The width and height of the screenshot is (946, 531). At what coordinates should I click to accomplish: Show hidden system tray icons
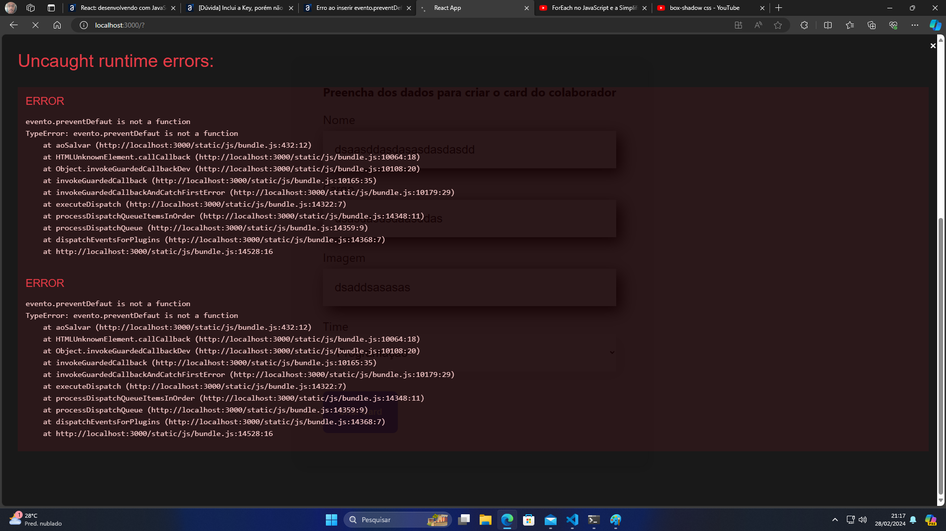pos(835,520)
